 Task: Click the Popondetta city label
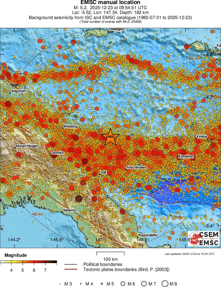tap(148, 235)
